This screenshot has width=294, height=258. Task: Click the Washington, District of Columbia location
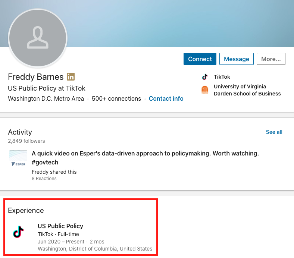pyautogui.click(x=95, y=249)
